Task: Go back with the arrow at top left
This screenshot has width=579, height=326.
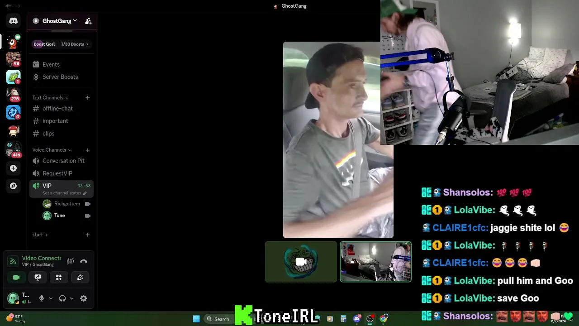Action: pyautogui.click(x=9, y=6)
